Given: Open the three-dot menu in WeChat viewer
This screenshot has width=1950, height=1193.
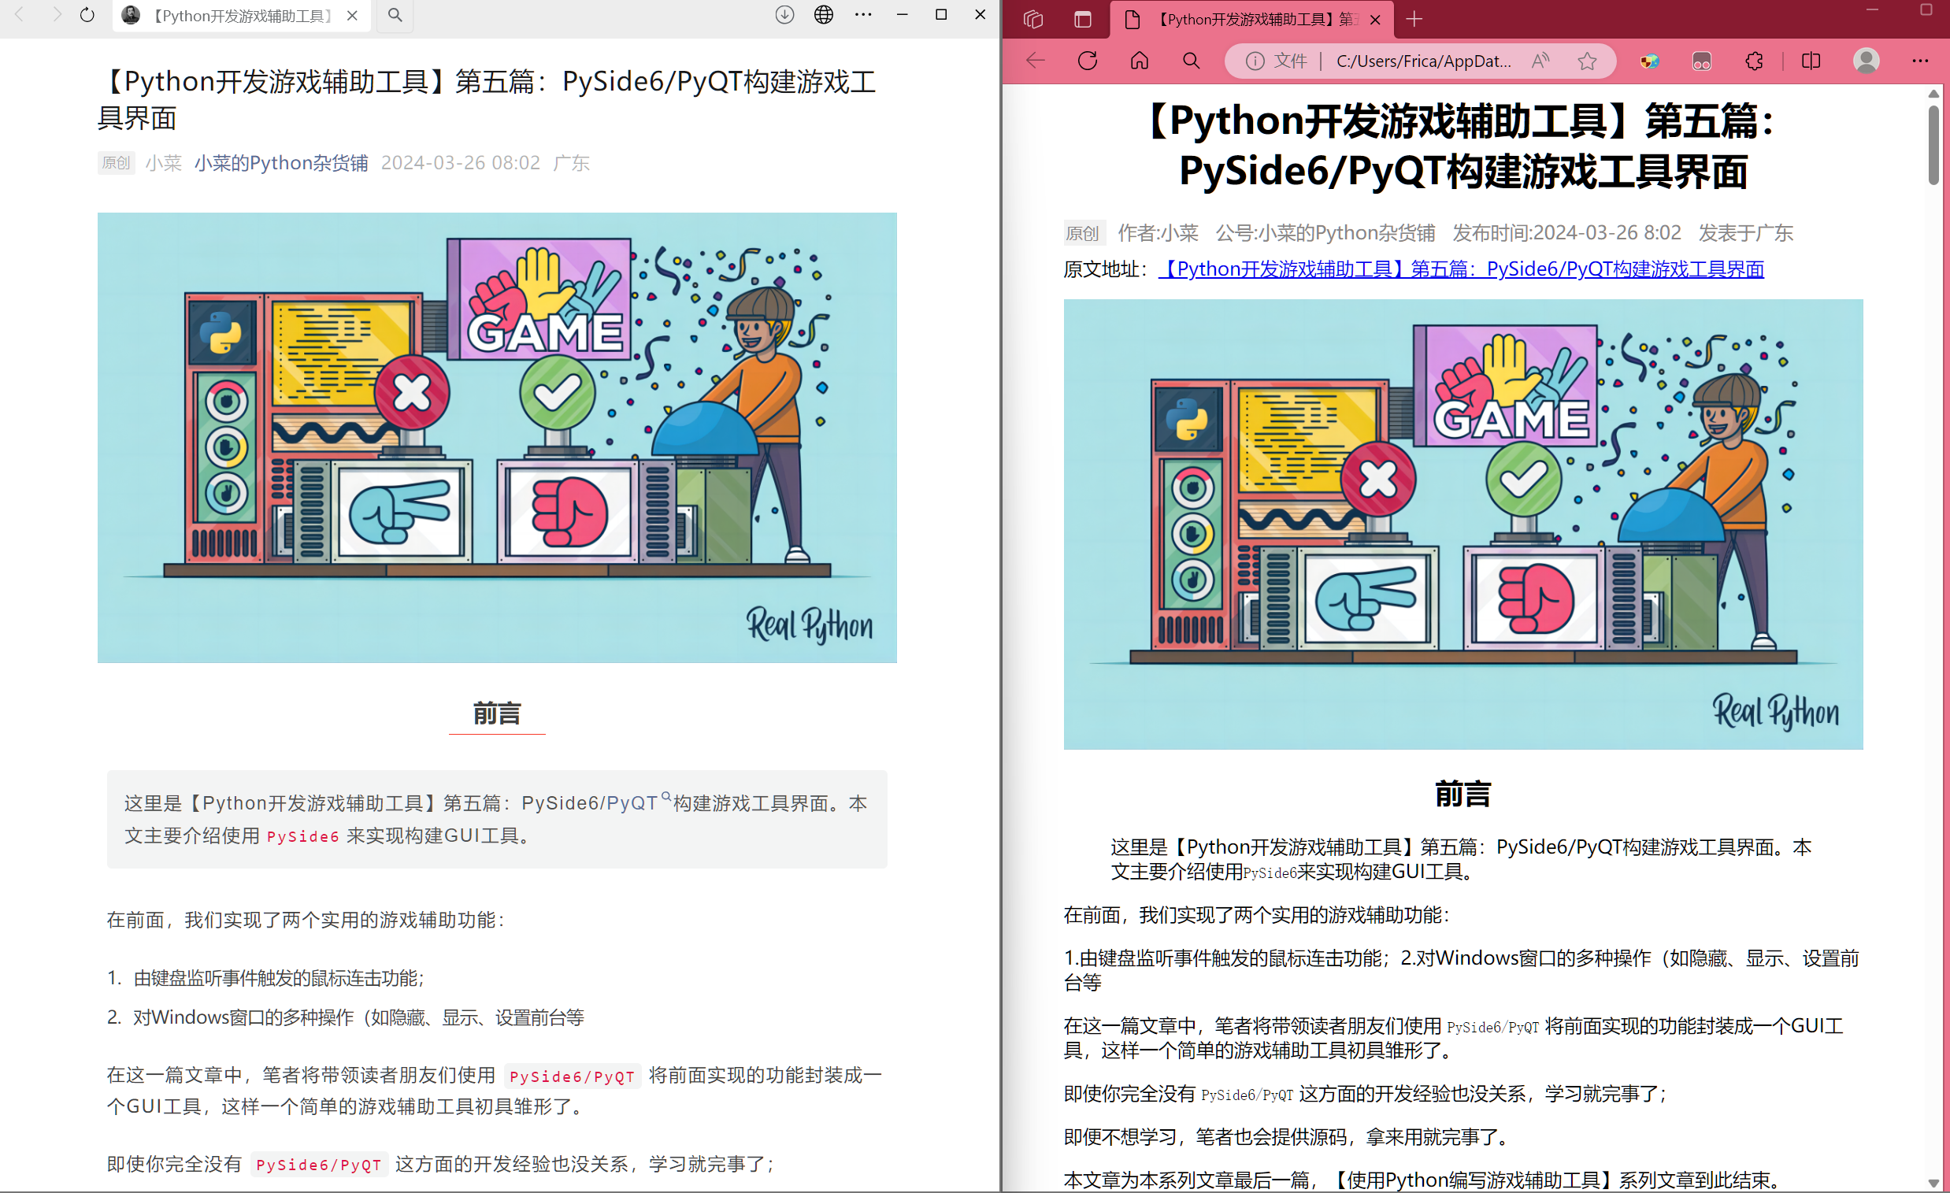Looking at the screenshot, I should click(863, 15).
